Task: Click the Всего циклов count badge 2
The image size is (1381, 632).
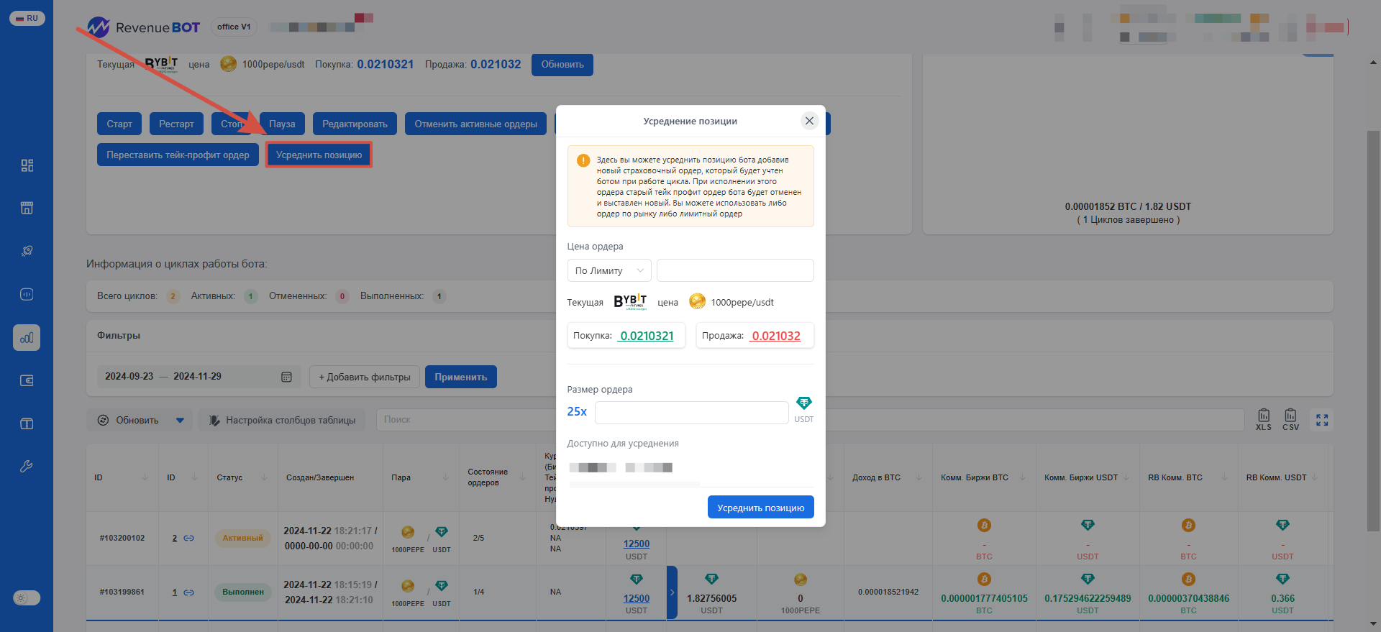Action: click(173, 296)
